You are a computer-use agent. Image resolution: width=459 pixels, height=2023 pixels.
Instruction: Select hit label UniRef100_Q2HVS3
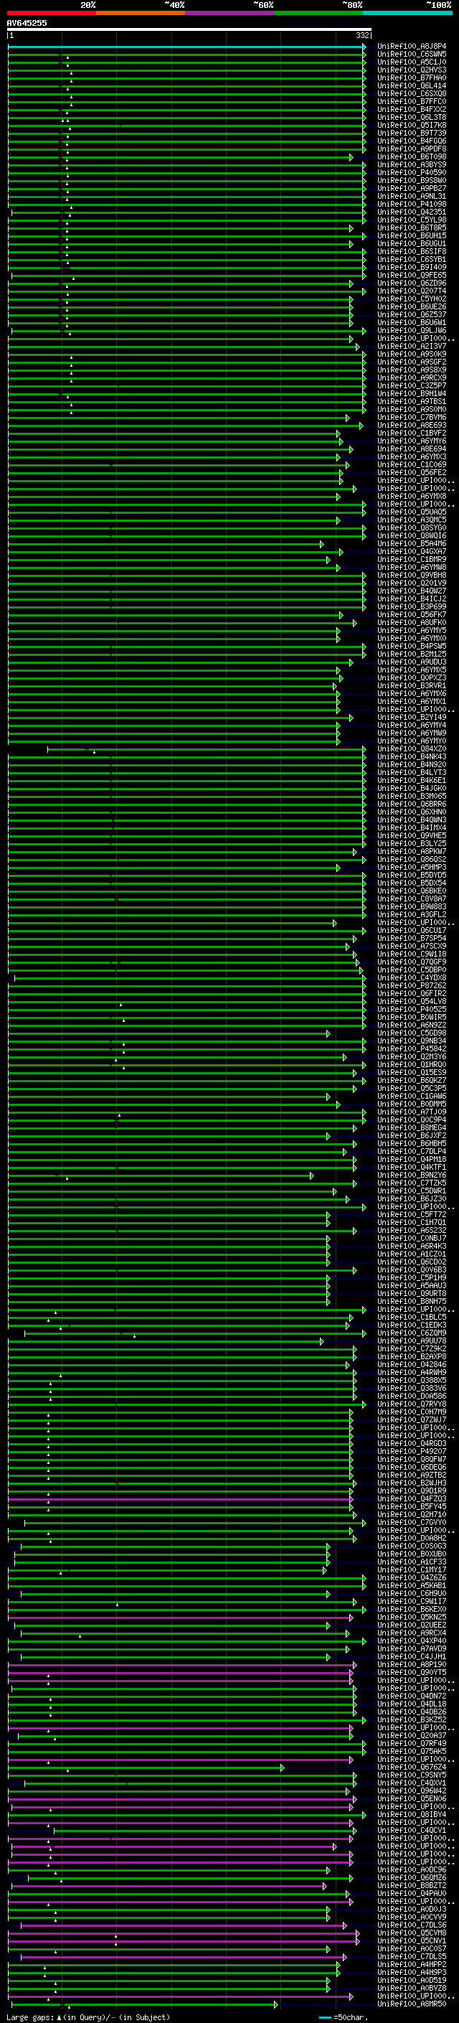412,70
